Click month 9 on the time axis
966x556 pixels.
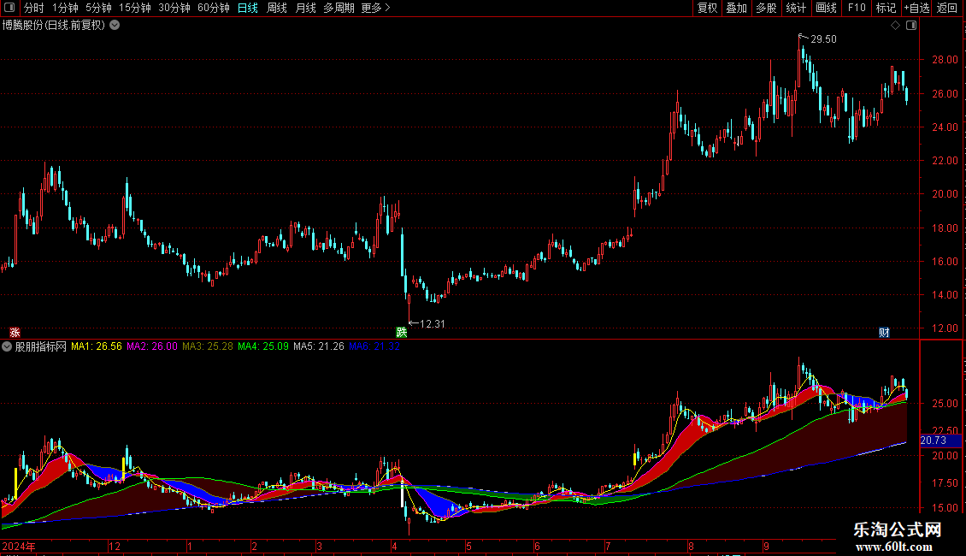pos(767,547)
